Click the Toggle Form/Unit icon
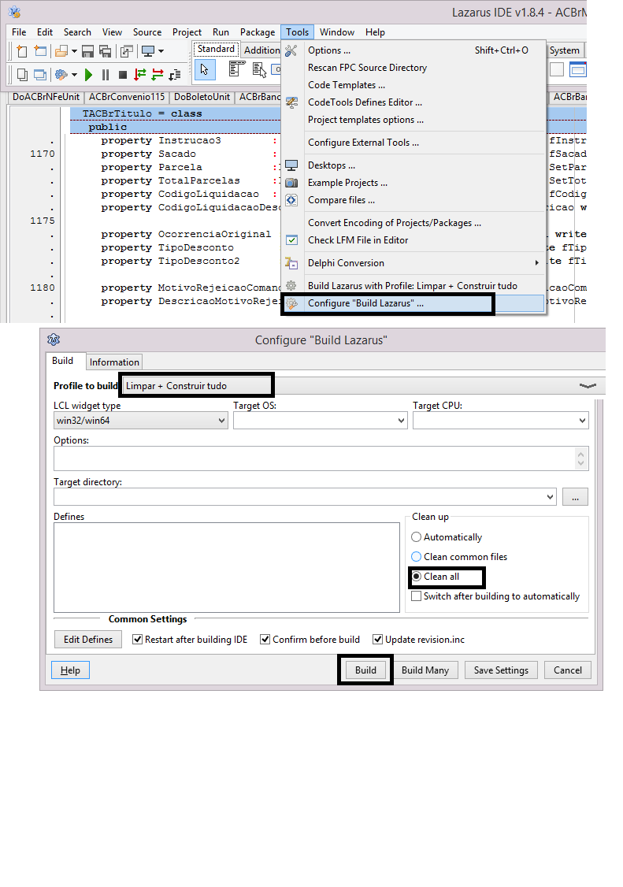Viewport: 623px width, 887px height. [127, 51]
